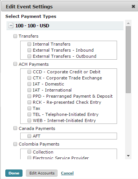
Task: Select External Transfers - Outbound checkbox
Action: pyautogui.click(x=29, y=56)
